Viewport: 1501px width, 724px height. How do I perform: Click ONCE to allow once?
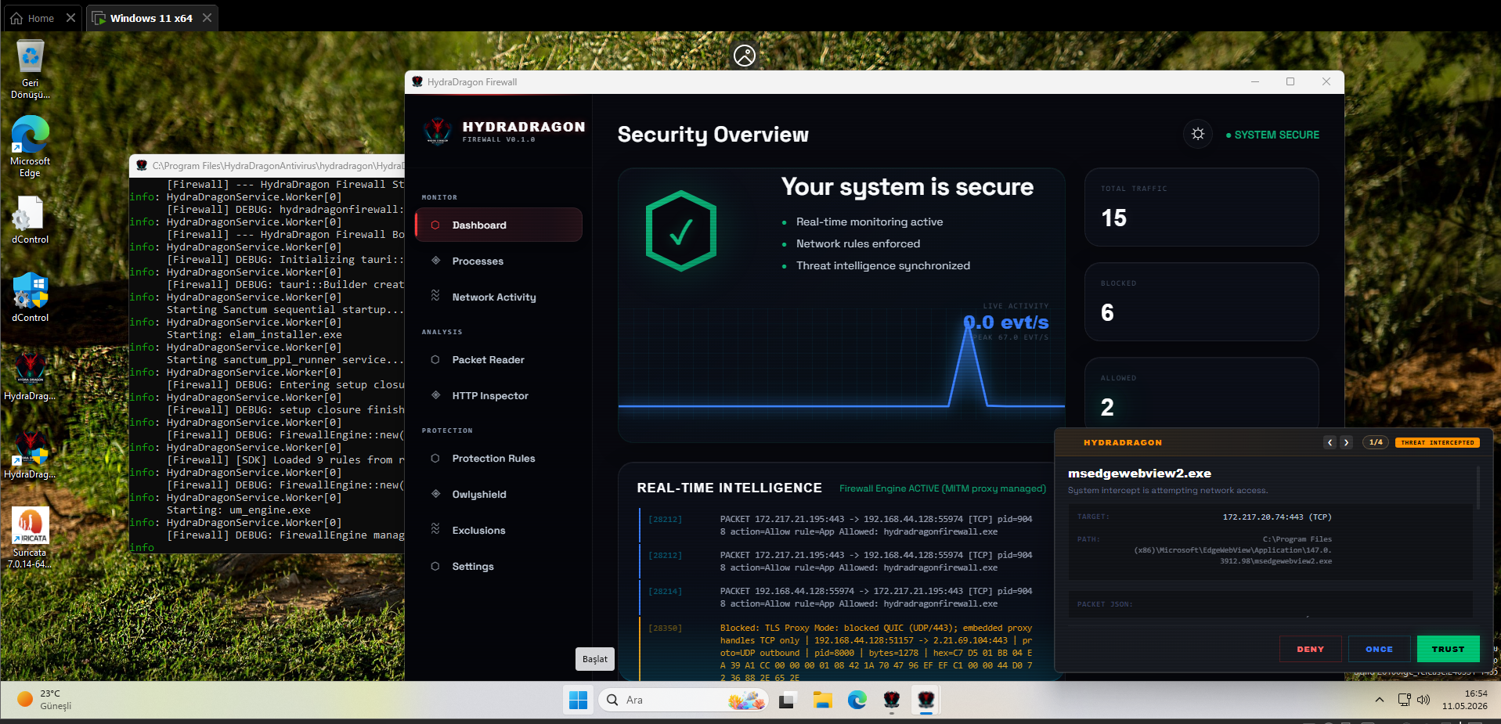pos(1380,649)
